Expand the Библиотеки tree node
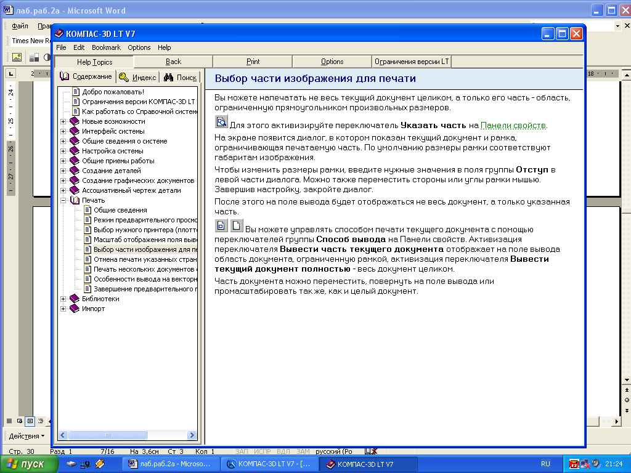 (63, 299)
